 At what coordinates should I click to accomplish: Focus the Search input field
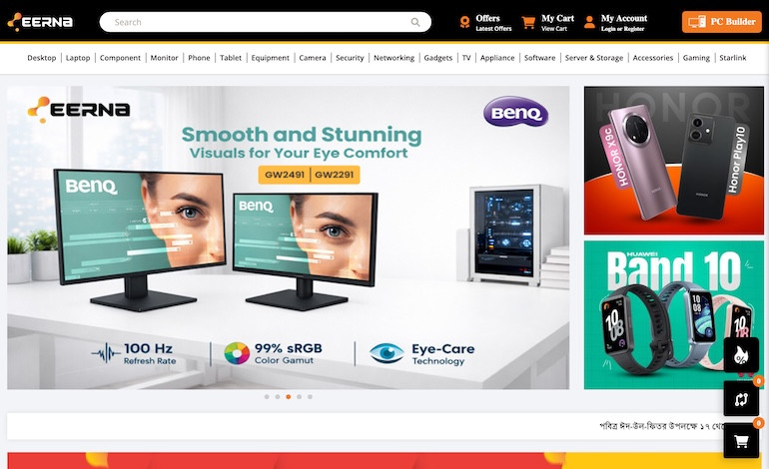[260, 22]
